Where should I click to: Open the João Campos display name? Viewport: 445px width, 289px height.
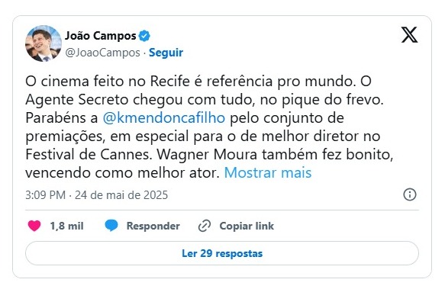pos(101,36)
